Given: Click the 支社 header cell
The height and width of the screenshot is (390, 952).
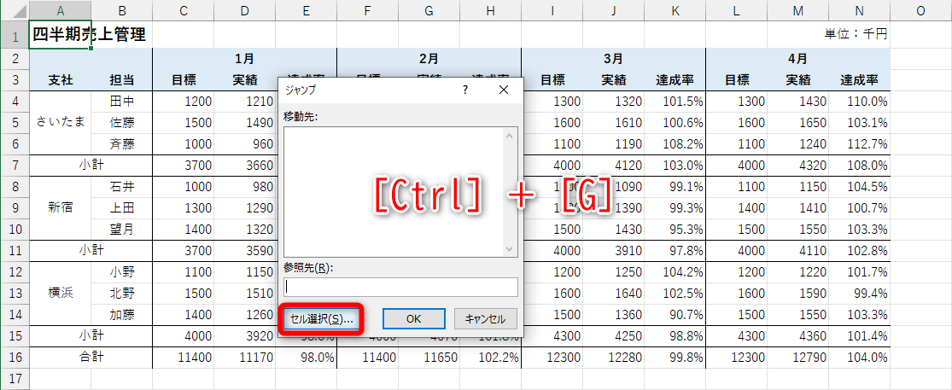Looking at the screenshot, I should point(61,80).
